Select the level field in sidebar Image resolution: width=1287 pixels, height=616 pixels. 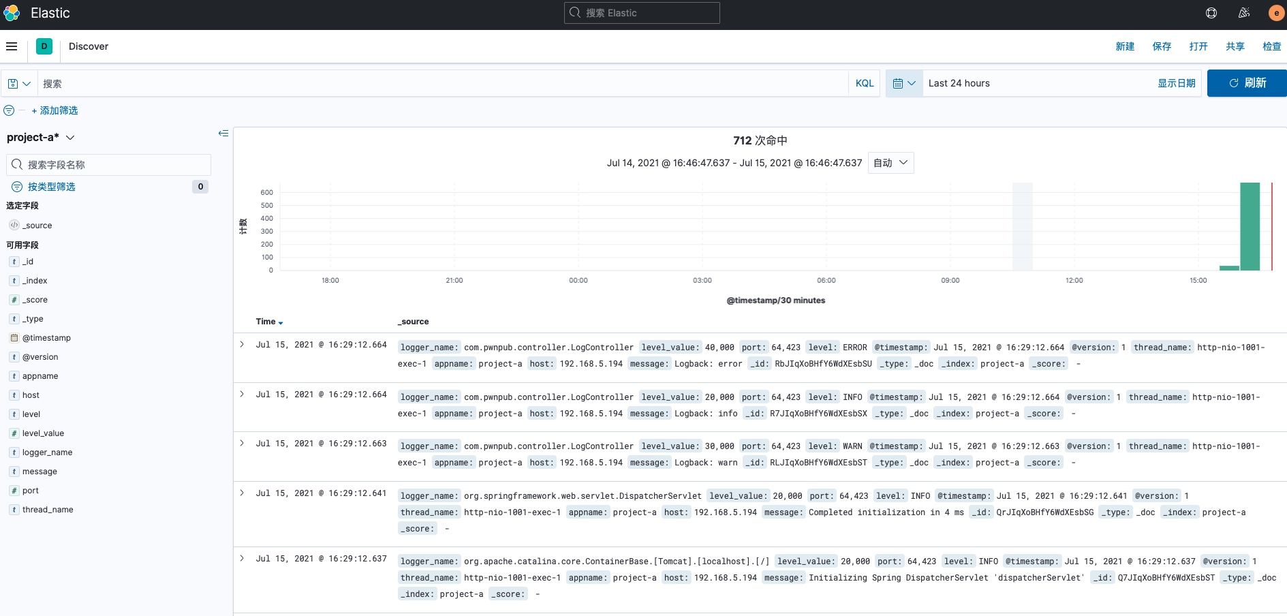31,414
